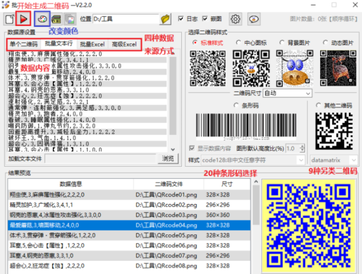Click the speech bubble eye icon
This screenshot has width=362, height=274.
(x=253, y=19)
